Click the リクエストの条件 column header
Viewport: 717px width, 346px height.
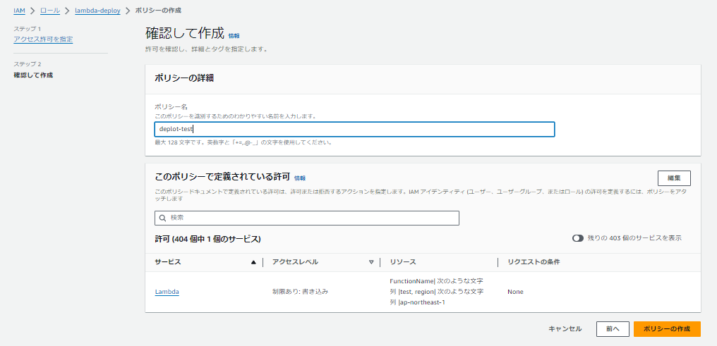[x=534, y=262]
